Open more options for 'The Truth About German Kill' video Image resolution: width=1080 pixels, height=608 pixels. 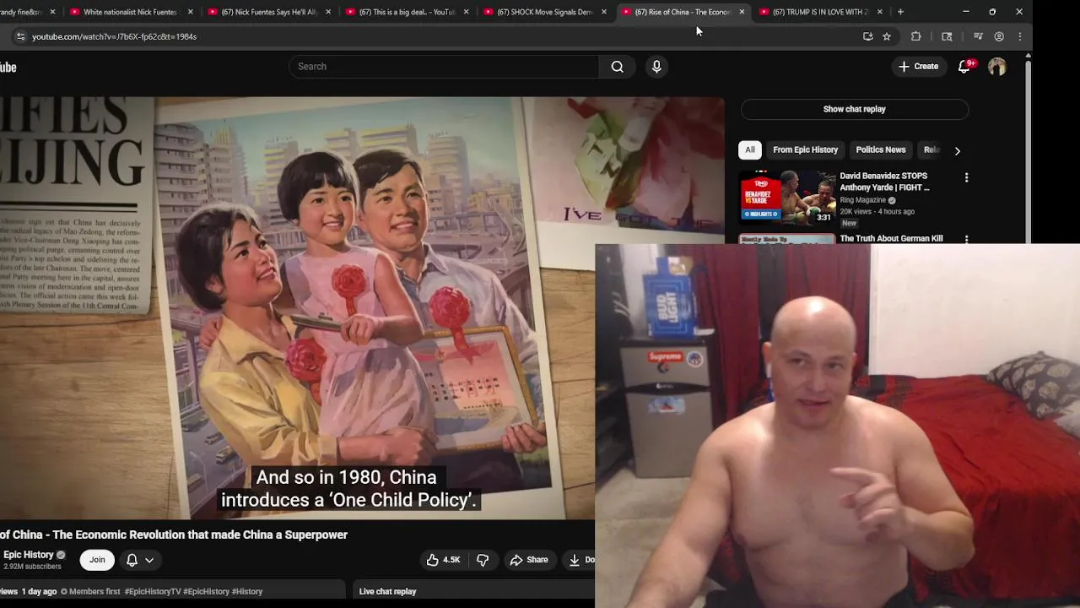point(966,239)
